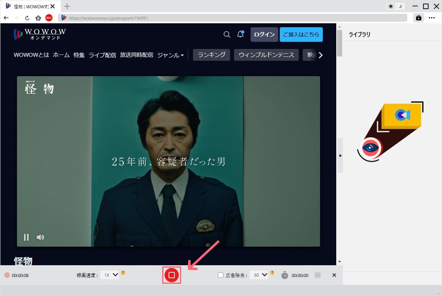Click the red recording indicator dot
Image resolution: width=442 pixels, height=296 pixels.
[x=7, y=275]
